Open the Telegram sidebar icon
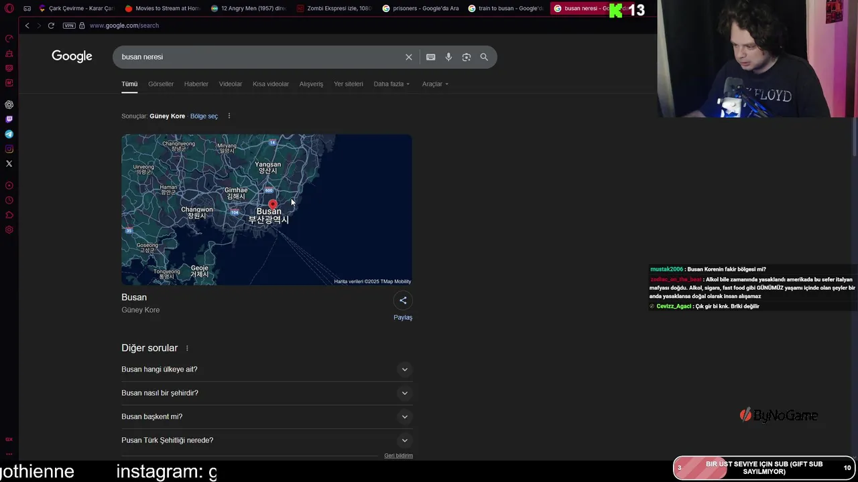 (x=9, y=134)
